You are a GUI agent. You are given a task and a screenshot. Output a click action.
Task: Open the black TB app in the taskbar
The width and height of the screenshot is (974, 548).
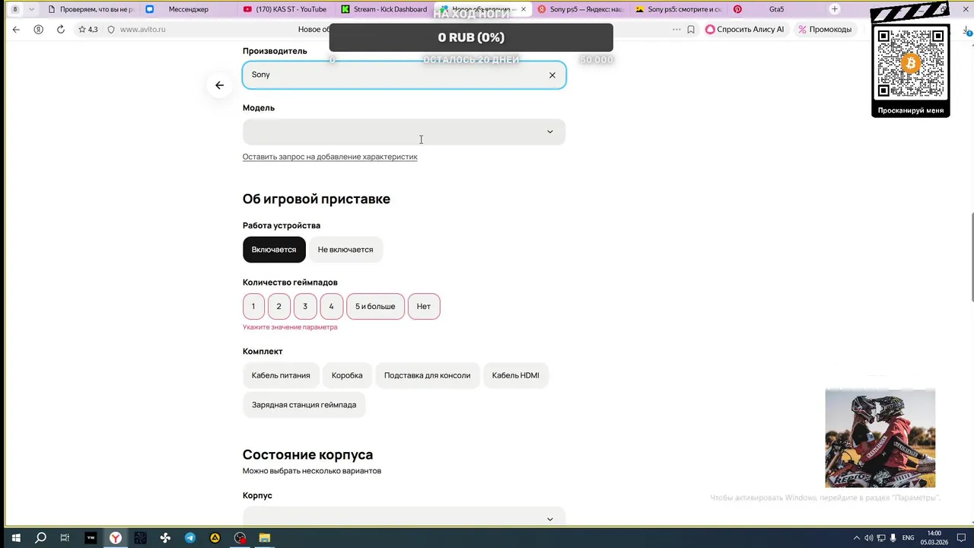(91, 537)
